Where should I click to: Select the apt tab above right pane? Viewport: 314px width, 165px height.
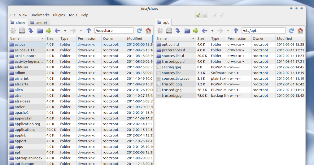pos(163,22)
